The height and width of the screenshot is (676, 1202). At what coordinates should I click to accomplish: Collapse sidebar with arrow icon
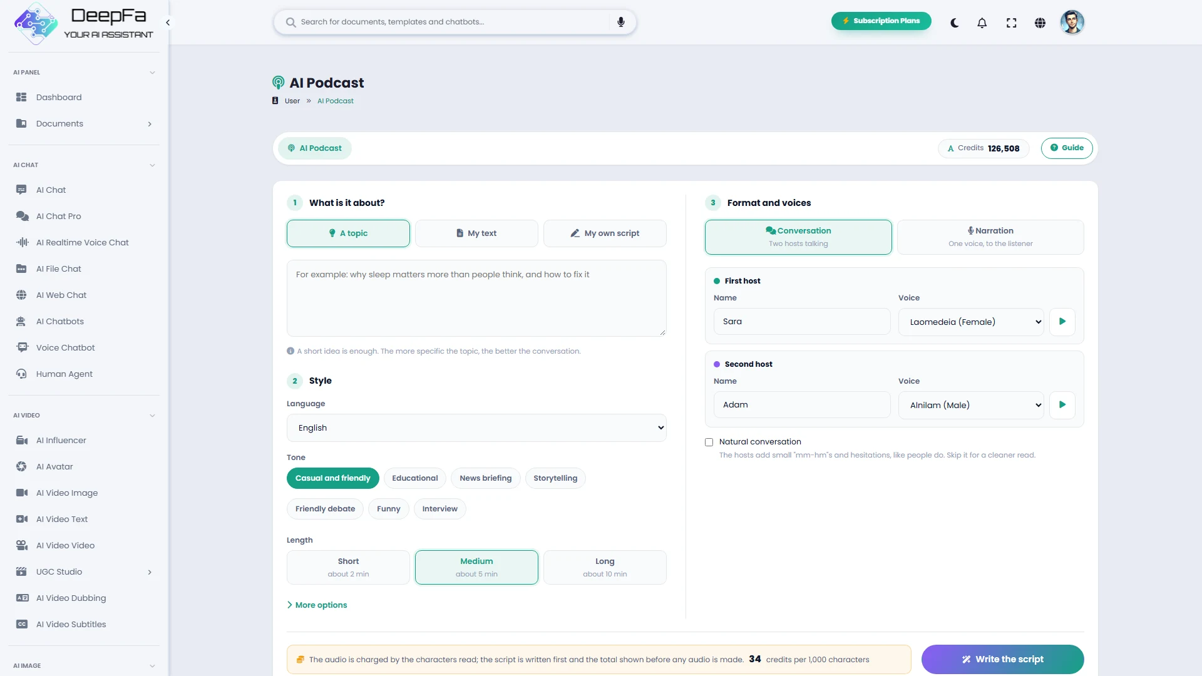coord(168,23)
